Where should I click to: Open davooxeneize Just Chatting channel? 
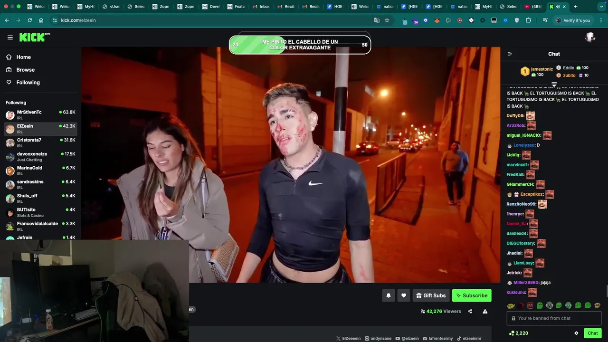point(40,156)
